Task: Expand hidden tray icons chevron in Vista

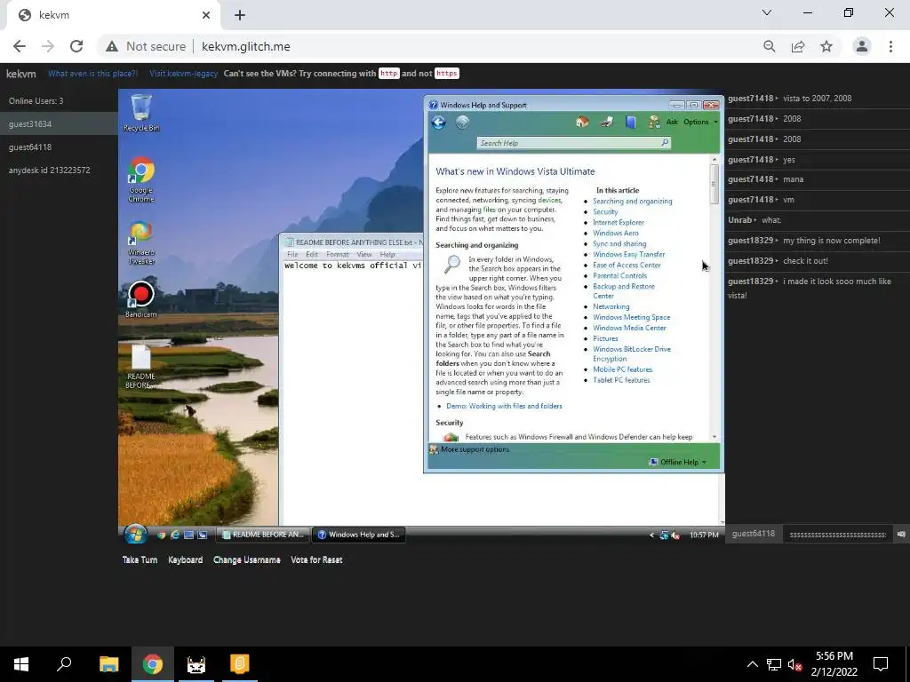Action: [651, 535]
